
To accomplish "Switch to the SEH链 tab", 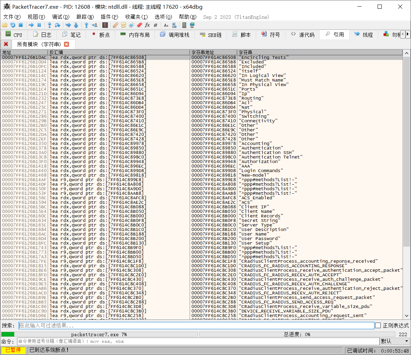I will 211,35.
